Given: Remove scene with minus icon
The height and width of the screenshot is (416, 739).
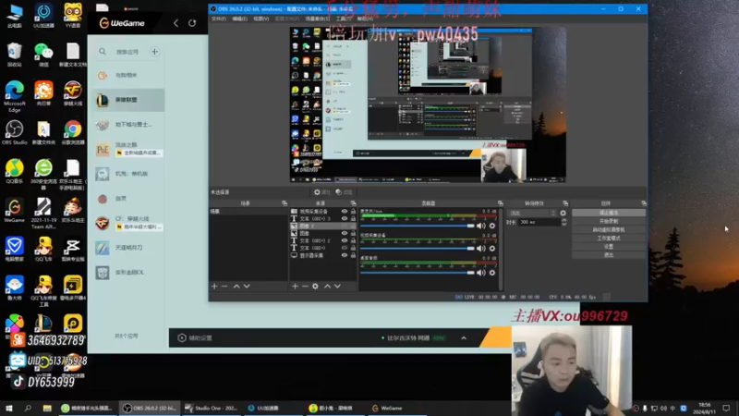Looking at the screenshot, I should [x=224, y=286].
